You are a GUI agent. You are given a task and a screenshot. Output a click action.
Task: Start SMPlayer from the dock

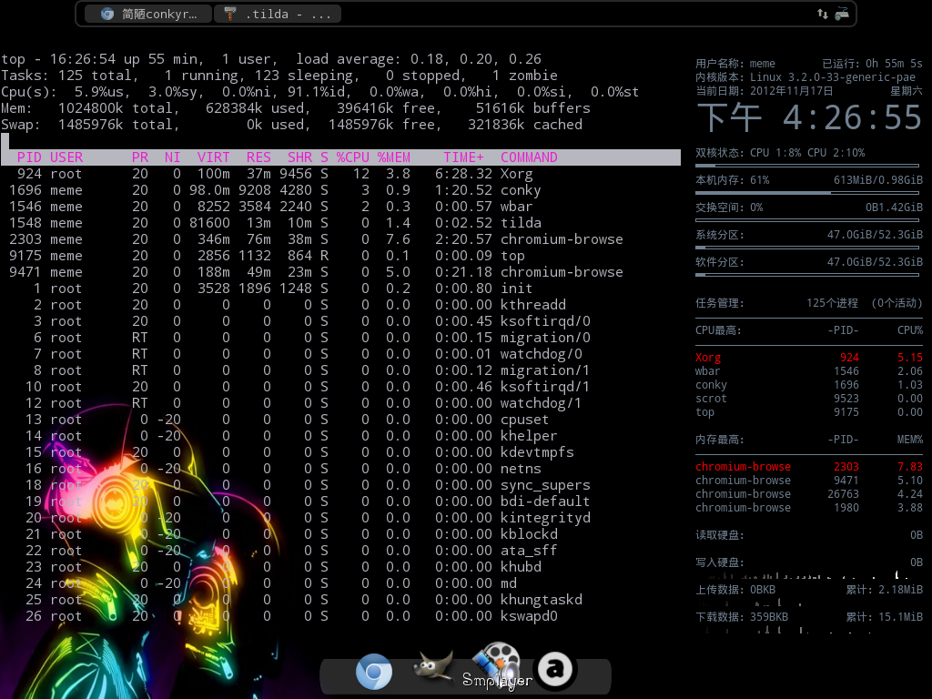(x=498, y=665)
